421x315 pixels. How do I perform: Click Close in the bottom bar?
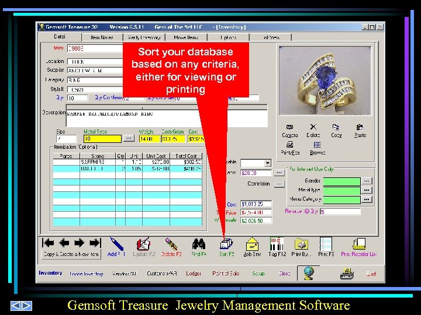(284, 274)
